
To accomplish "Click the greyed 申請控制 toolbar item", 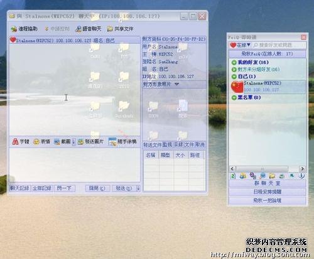I will (57, 29).
